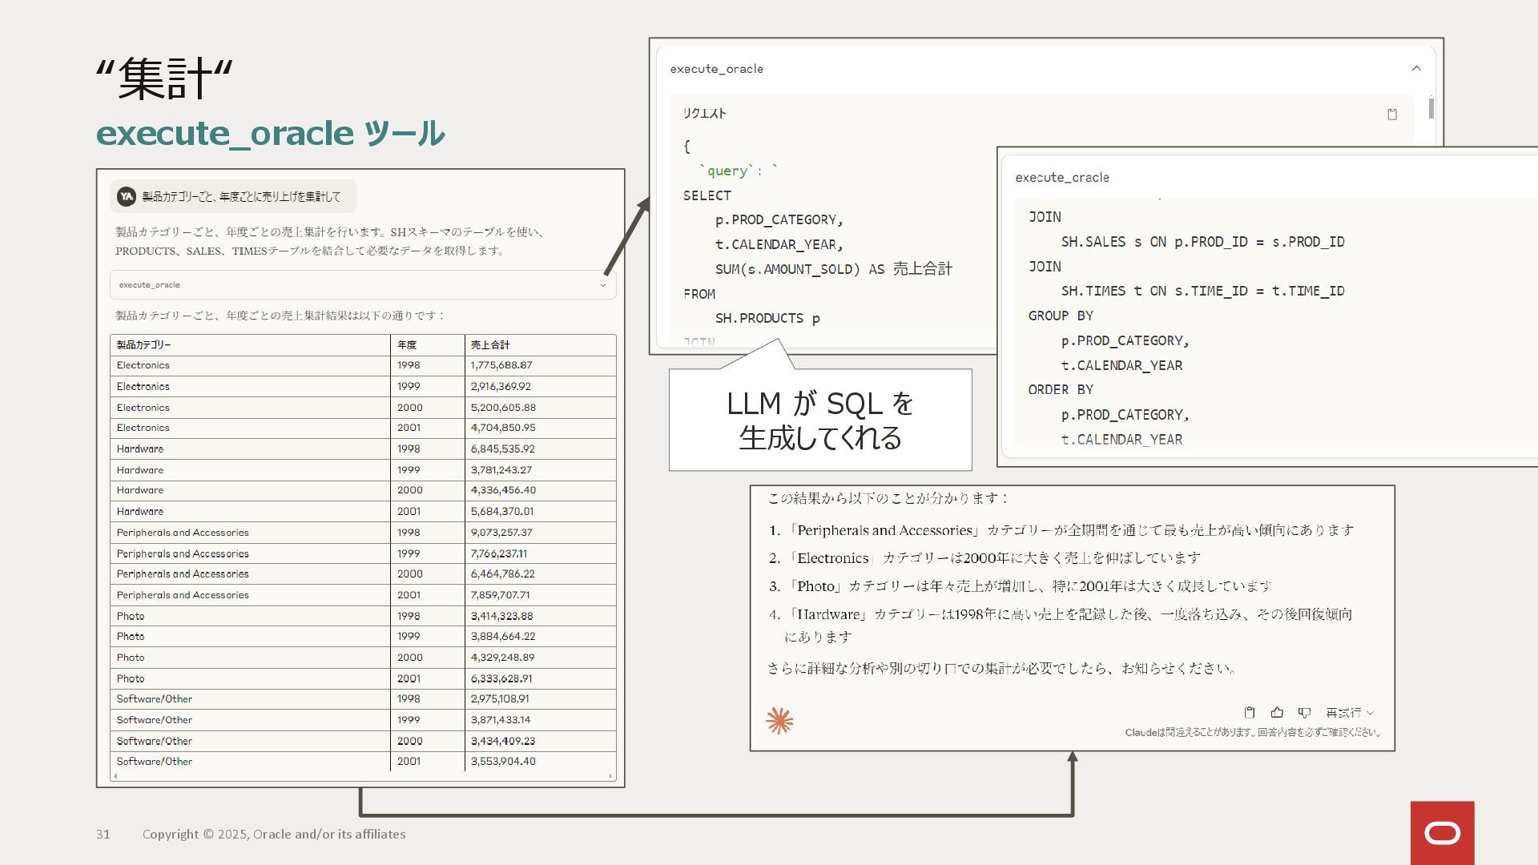Click the 売上合計 column header

click(x=490, y=345)
